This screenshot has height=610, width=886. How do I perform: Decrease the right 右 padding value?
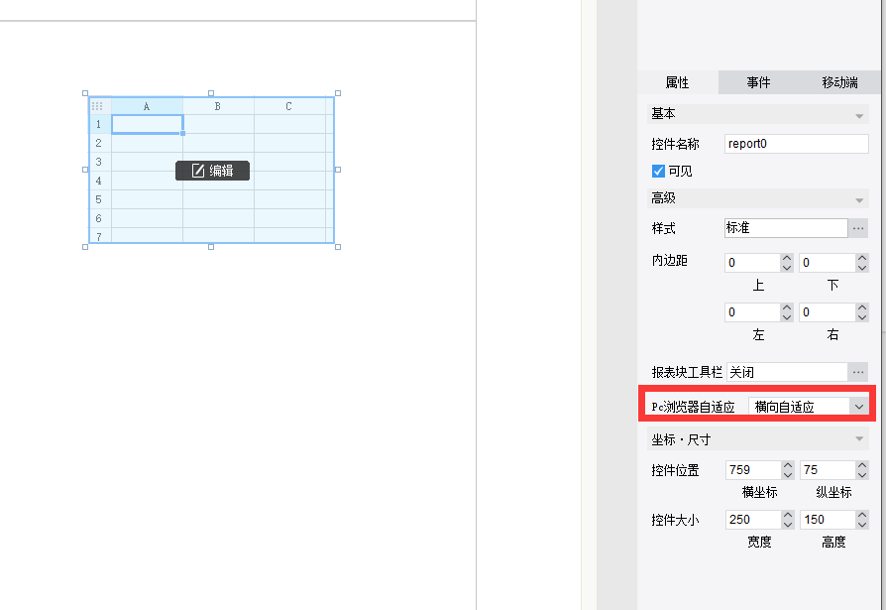[x=861, y=317]
